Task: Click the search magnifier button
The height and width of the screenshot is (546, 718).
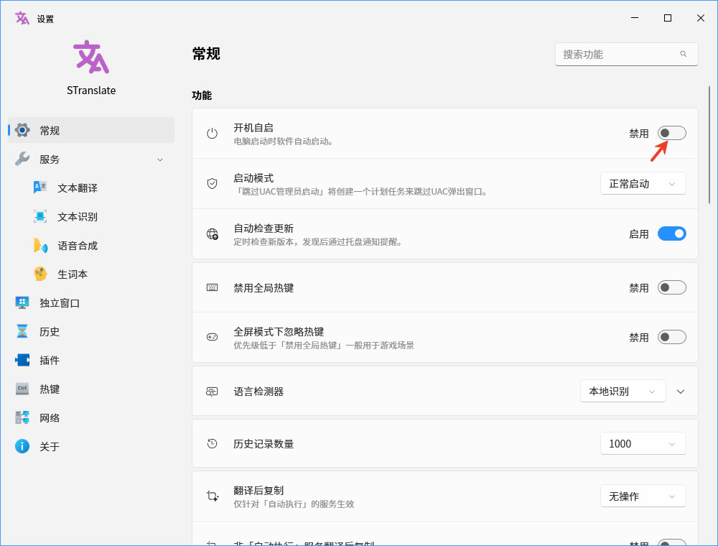Action: coord(684,55)
